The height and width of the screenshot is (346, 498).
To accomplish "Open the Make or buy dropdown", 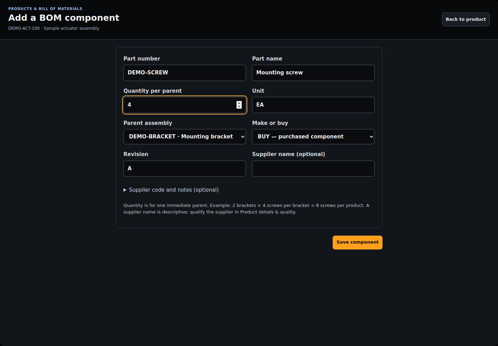I will [x=313, y=137].
